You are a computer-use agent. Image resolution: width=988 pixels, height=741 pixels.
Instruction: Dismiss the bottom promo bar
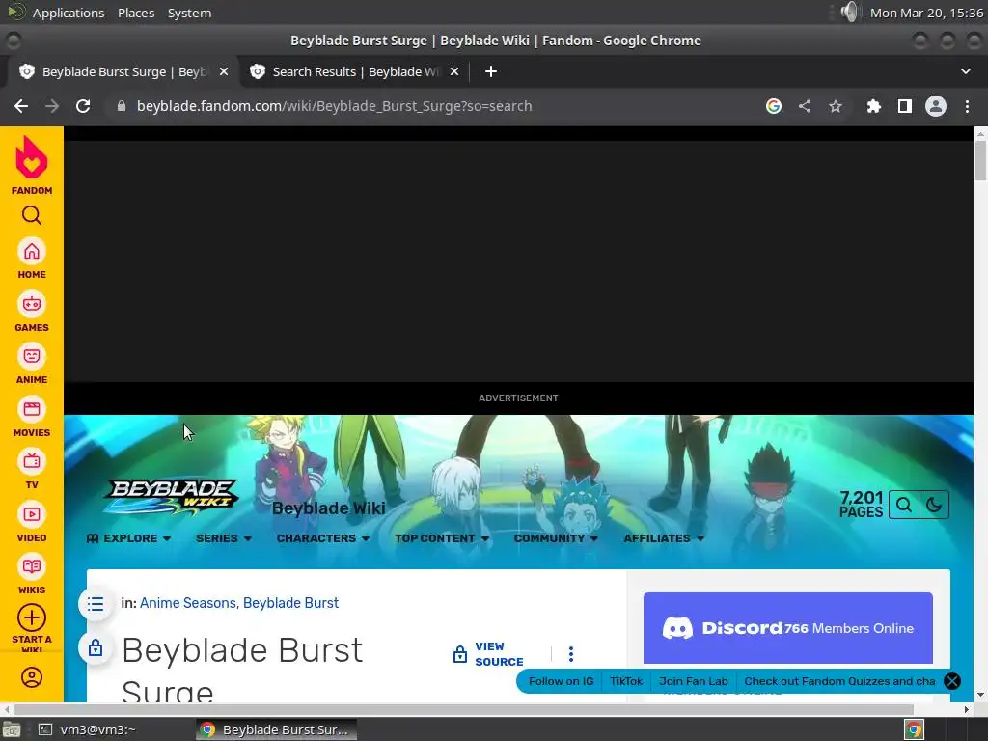[x=952, y=681]
